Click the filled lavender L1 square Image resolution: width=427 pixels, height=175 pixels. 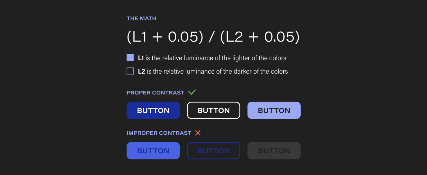coord(130,58)
